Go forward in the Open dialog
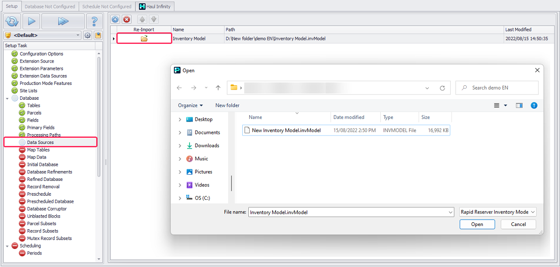This screenshot has width=560, height=267. point(194,88)
